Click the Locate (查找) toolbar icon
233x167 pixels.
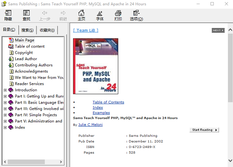point(26,16)
